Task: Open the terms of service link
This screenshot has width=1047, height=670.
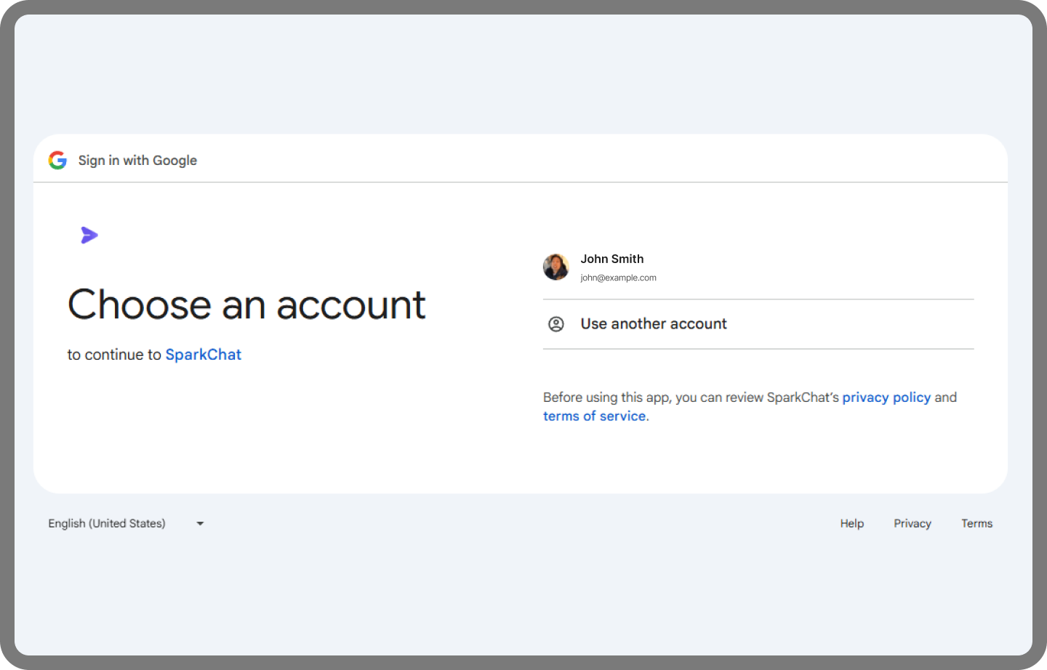Action: (594, 416)
